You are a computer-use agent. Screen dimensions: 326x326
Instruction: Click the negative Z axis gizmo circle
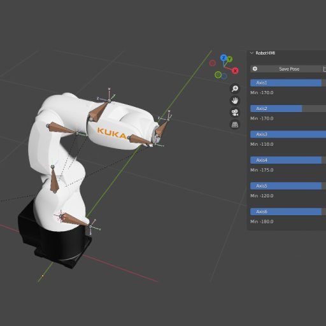click(224, 76)
